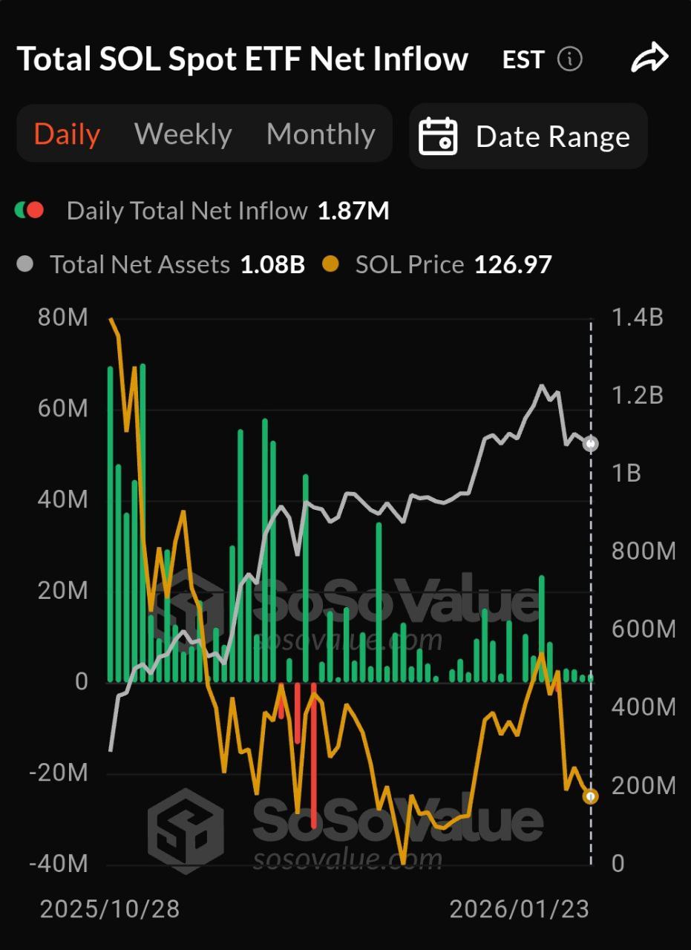Switch to the Monthly tab

click(321, 134)
